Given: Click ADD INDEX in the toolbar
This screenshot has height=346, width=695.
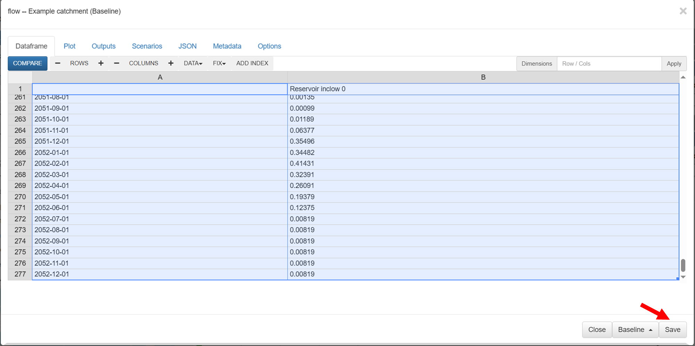Looking at the screenshot, I should tap(252, 63).
